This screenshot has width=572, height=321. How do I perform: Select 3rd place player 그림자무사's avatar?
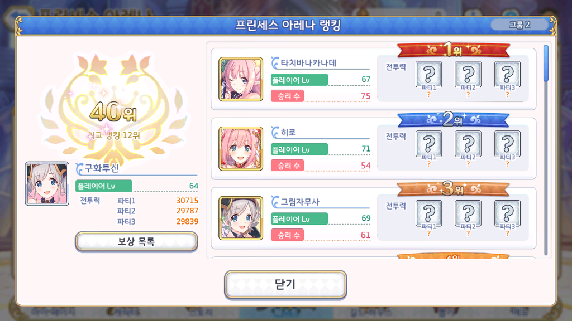pos(241,218)
